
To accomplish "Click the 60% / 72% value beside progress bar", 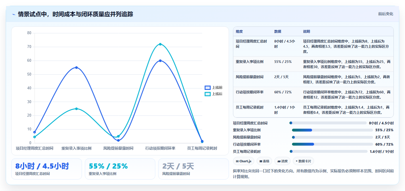I will pyautogui.click(x=384, y=144).
